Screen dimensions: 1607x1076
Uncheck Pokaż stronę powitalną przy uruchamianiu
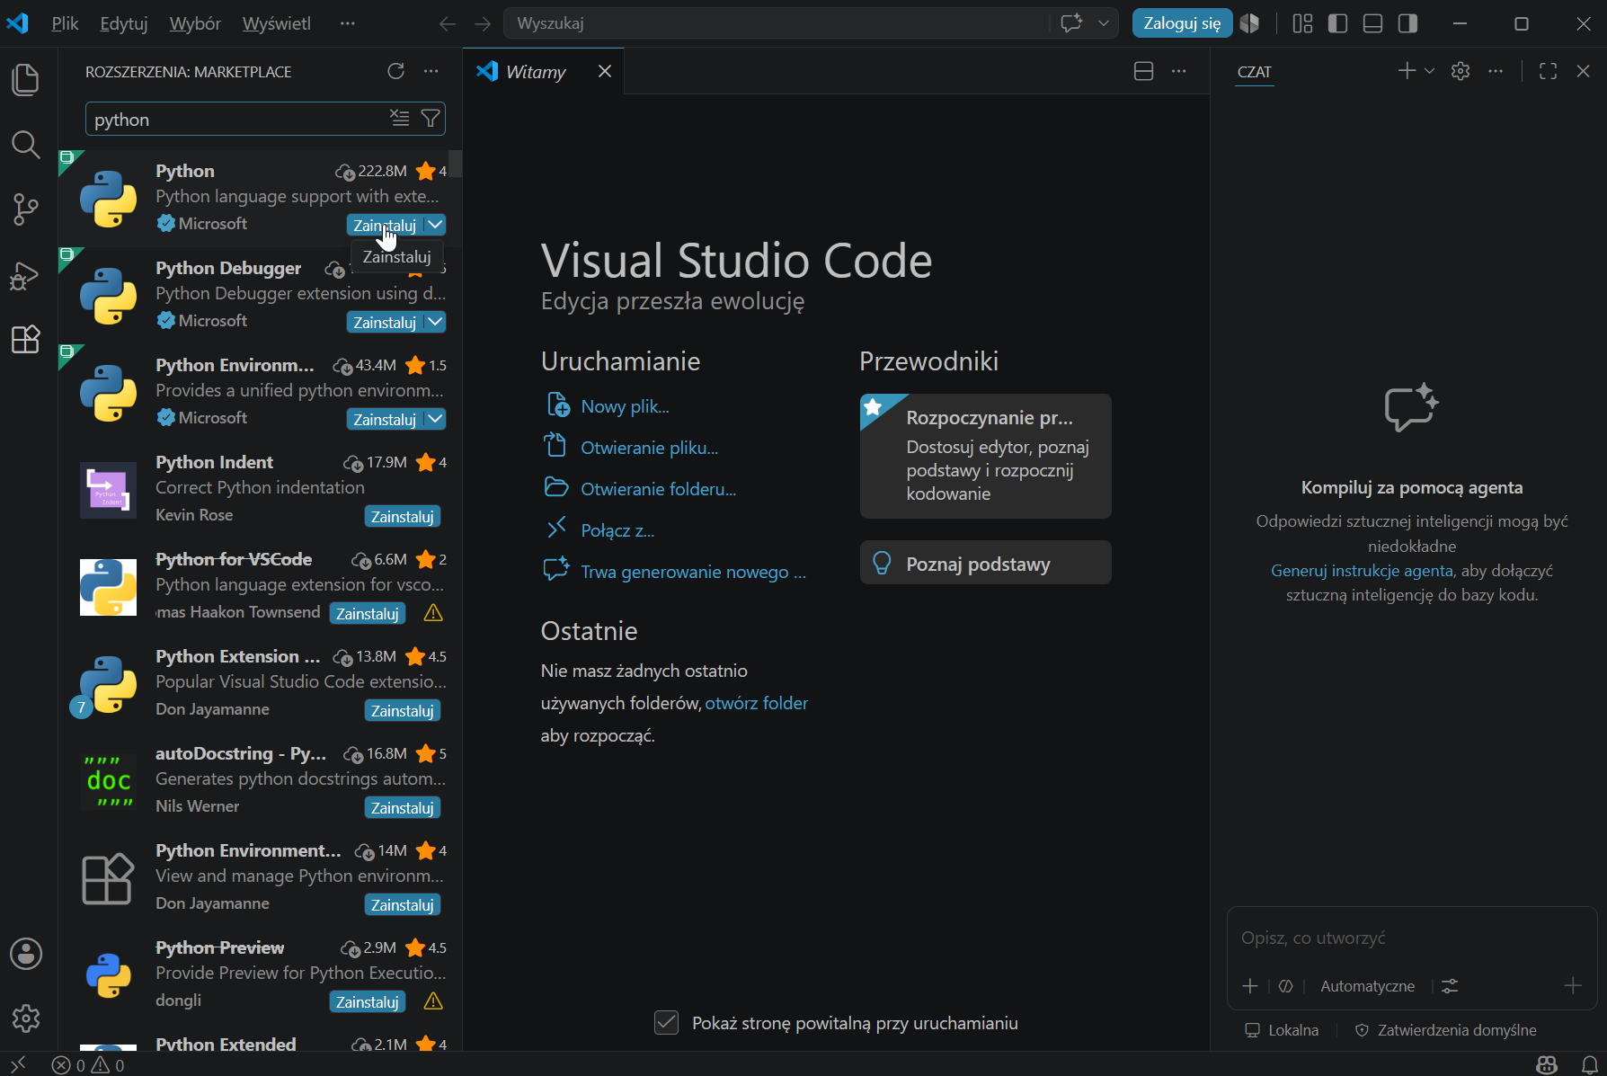pos(666,1023)
